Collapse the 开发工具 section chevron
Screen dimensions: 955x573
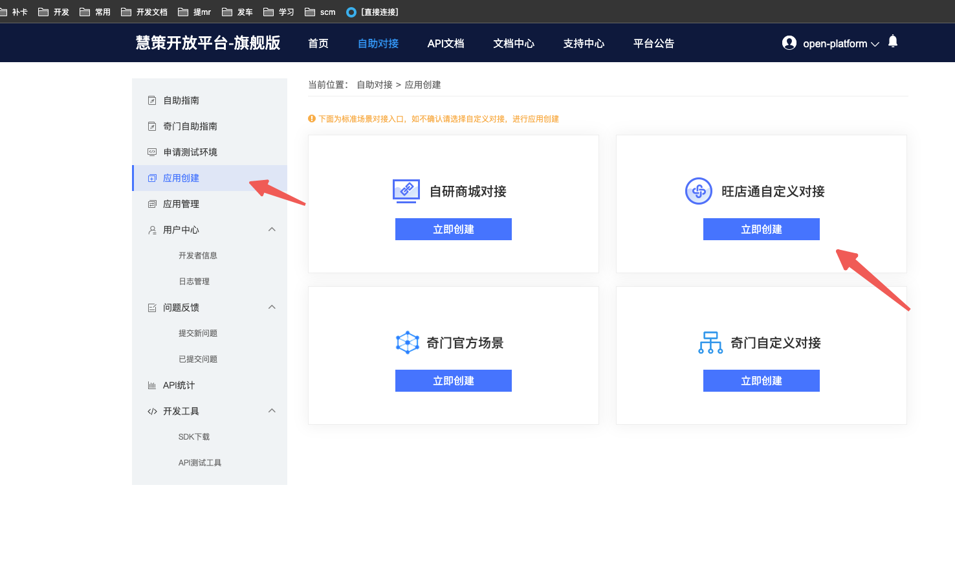coord(272,410)
